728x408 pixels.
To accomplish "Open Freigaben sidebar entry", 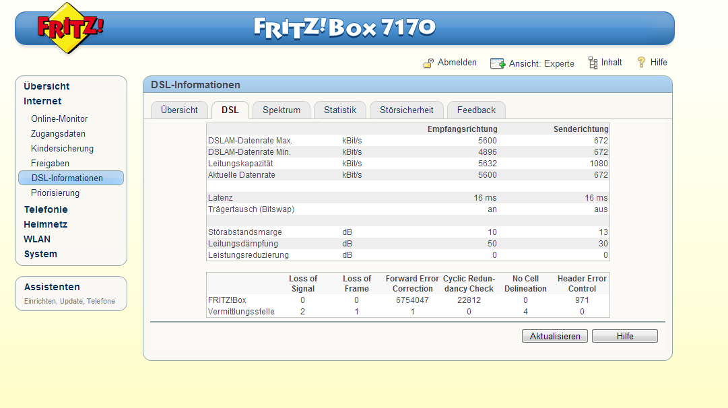I will click(50, 164).
